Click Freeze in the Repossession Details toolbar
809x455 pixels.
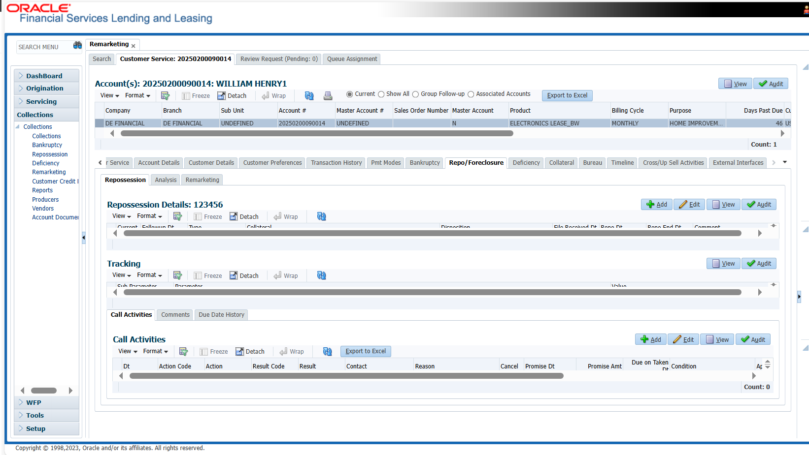pos(208,217)
